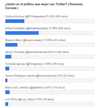Select Héctor Timerman's result label
Viewport: 100px width, 108px height.
tap(37, 52)
